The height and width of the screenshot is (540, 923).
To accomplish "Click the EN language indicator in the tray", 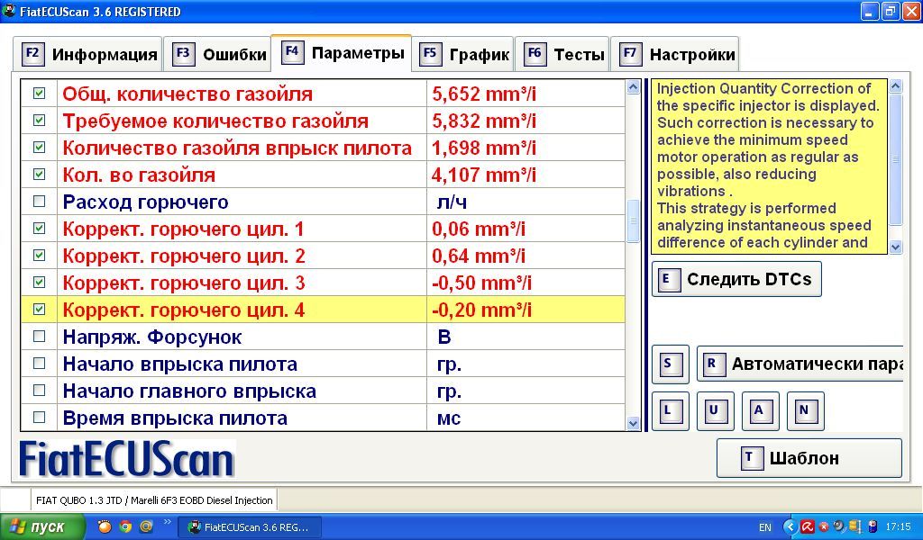I will (x=765, y=527).
